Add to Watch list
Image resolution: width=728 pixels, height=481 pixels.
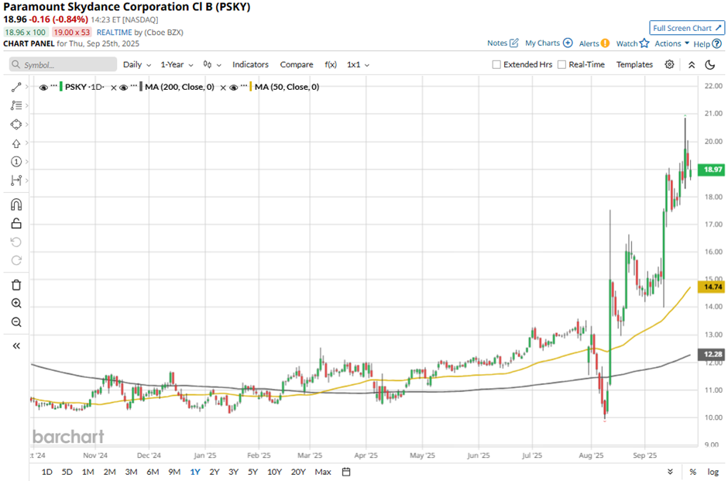pos(632,43)
